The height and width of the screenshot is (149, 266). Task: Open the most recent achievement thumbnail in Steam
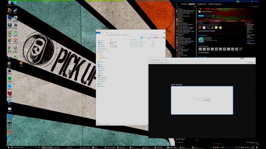point(201,40)
